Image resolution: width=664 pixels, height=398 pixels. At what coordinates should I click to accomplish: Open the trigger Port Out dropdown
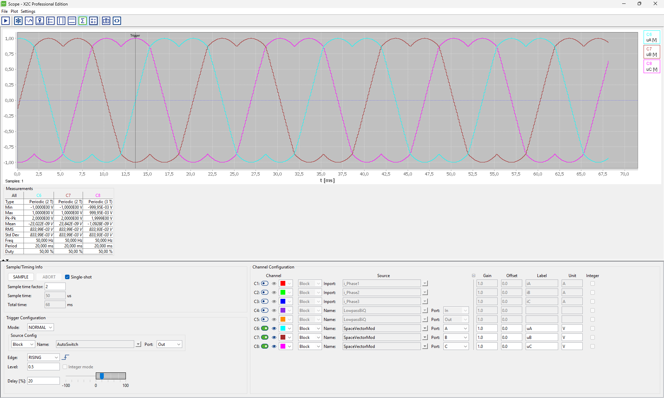click(169, 344)
